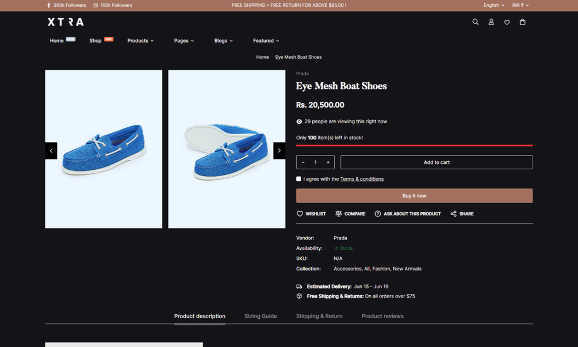This screenshot has height=347, width=578.
Task: Click the Buy it now button
Action: click(414, 196)
